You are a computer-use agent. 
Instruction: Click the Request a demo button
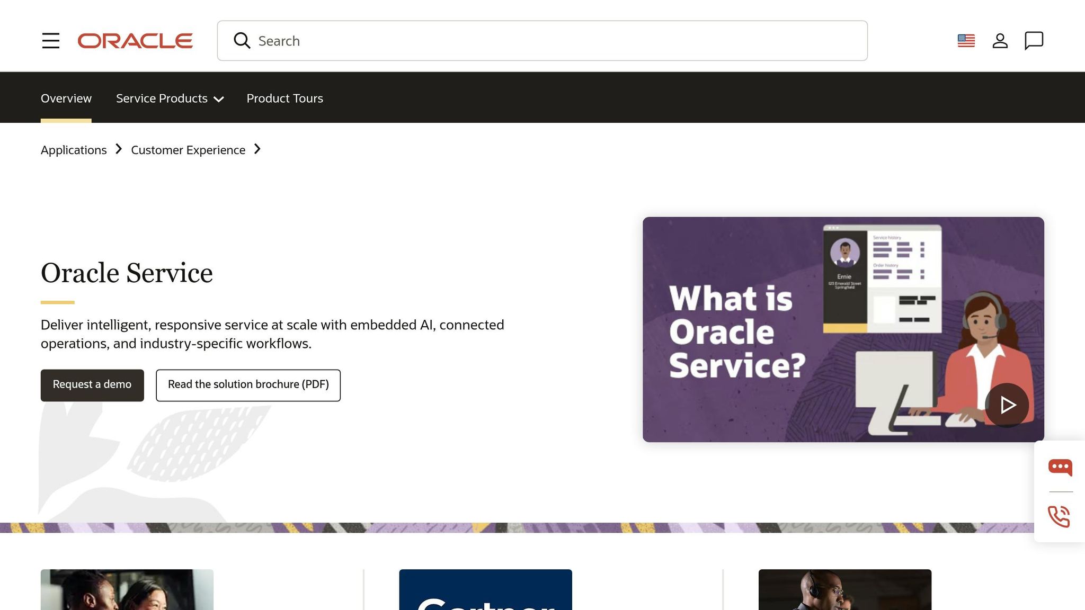click(x=92, y=385)
